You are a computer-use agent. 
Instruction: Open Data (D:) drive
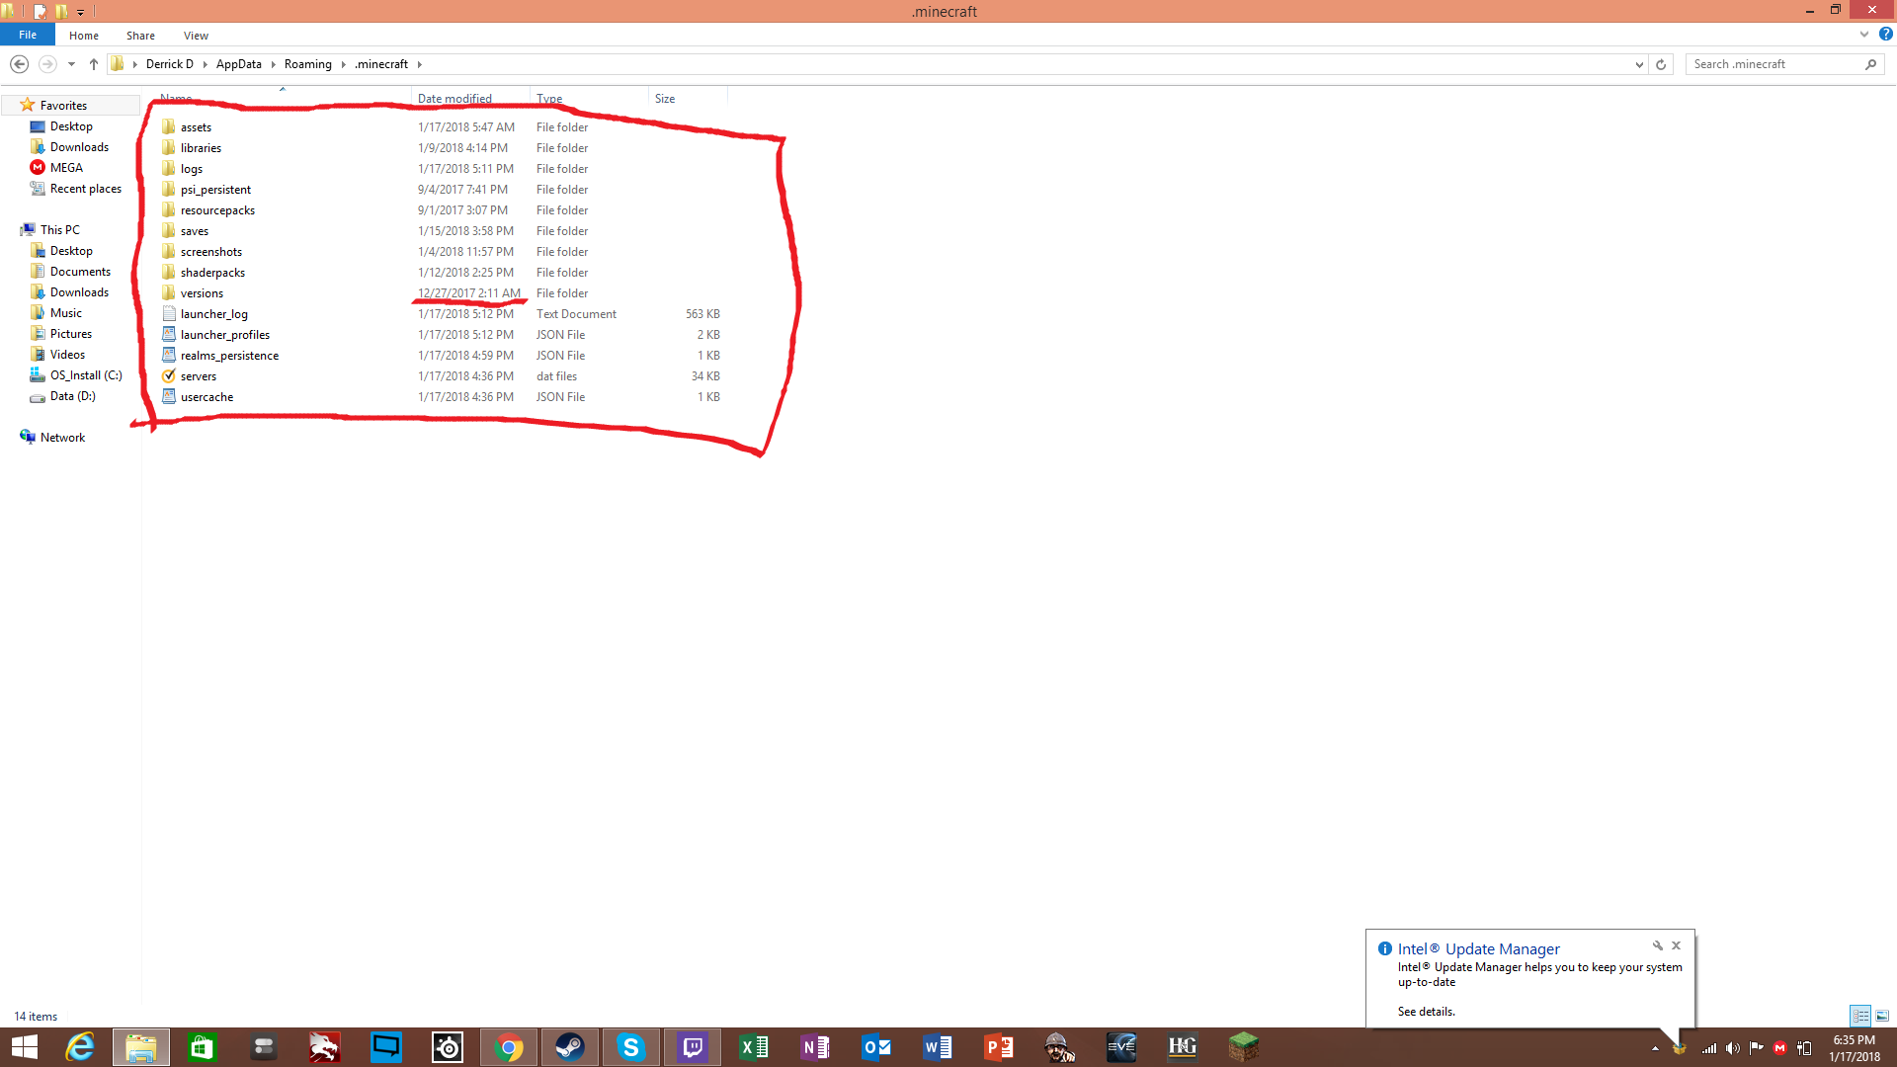click(x=72, y=396)
